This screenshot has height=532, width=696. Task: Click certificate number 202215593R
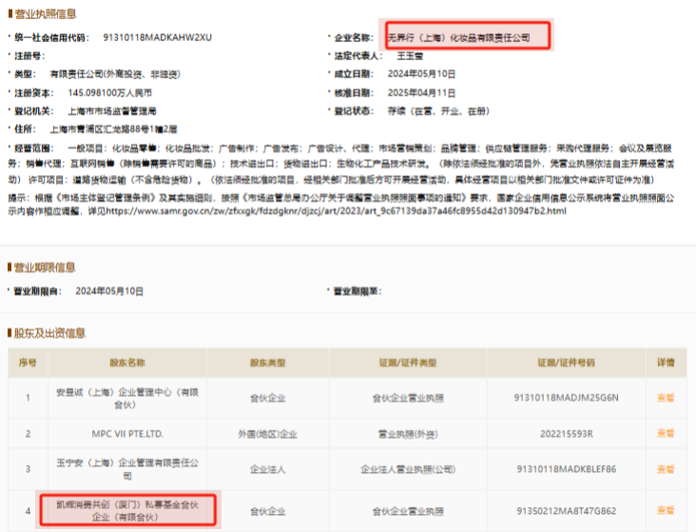(567, 434)
